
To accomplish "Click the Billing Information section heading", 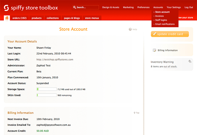I will click(x=21, y=113).
